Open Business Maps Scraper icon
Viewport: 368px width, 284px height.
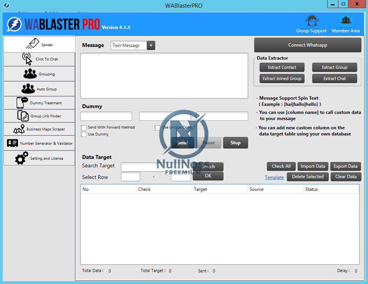point(19,129)
